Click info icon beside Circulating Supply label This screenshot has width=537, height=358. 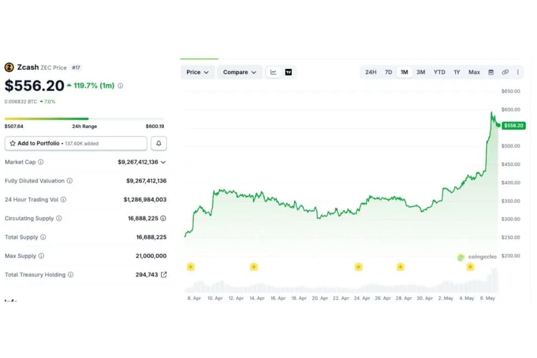point(59,218)
